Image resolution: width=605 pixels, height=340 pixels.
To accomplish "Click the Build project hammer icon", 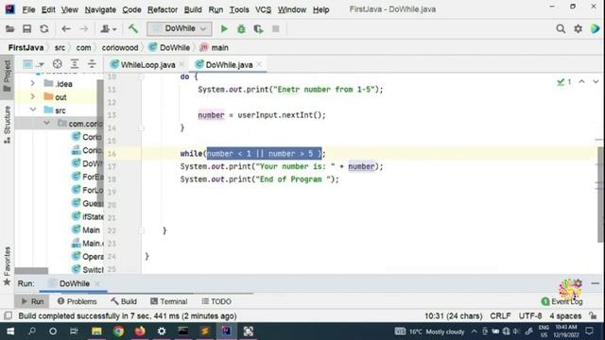I will point(133,28).
